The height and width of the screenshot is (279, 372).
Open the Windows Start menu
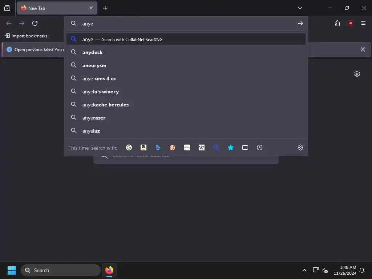[12, 270]
